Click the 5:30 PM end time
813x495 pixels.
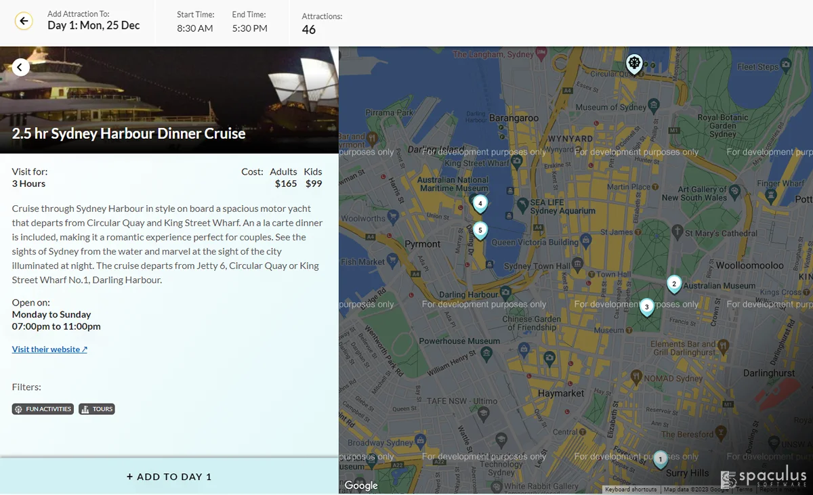249,28
